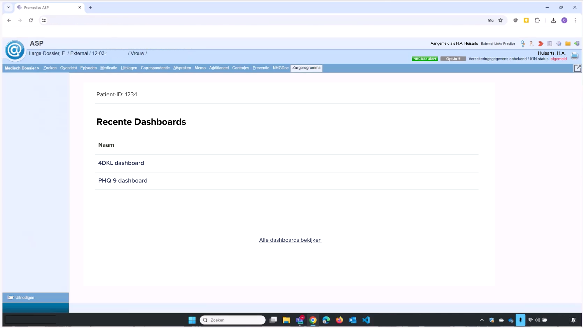Image resolution: width=583 pixels, height=328 pixels.
Task: Open the Medicatie menu item
Action: pyautogui.click(x=109, y=68)
